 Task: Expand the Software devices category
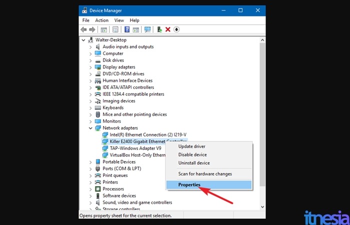(x=90, y=196)
